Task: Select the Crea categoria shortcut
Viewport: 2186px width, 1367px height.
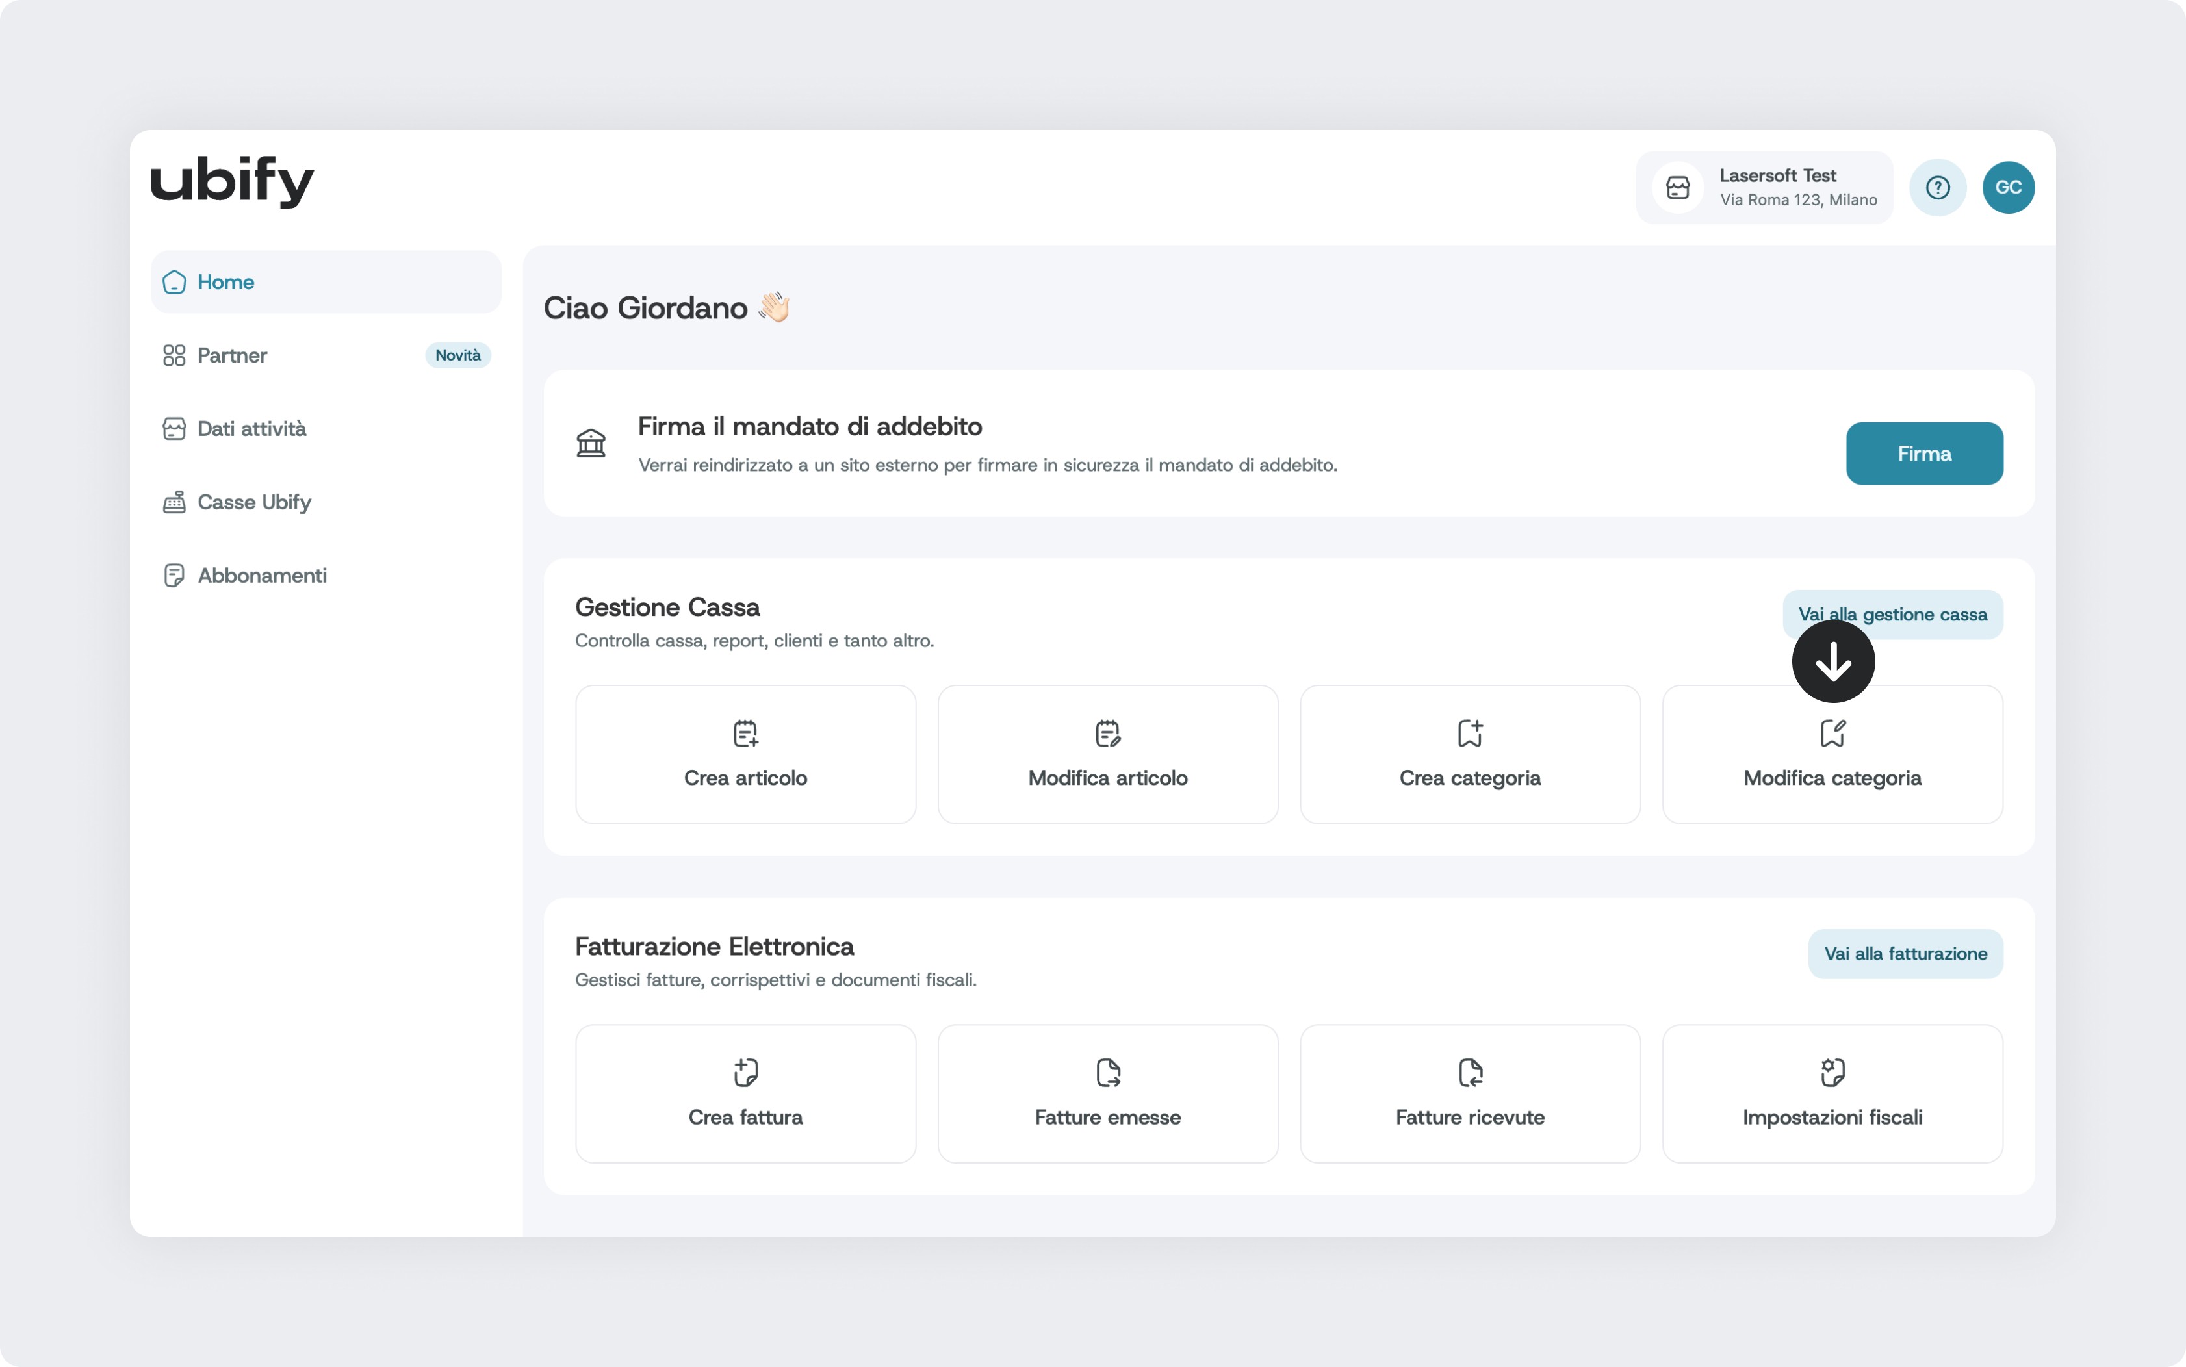Action: 1470,754
